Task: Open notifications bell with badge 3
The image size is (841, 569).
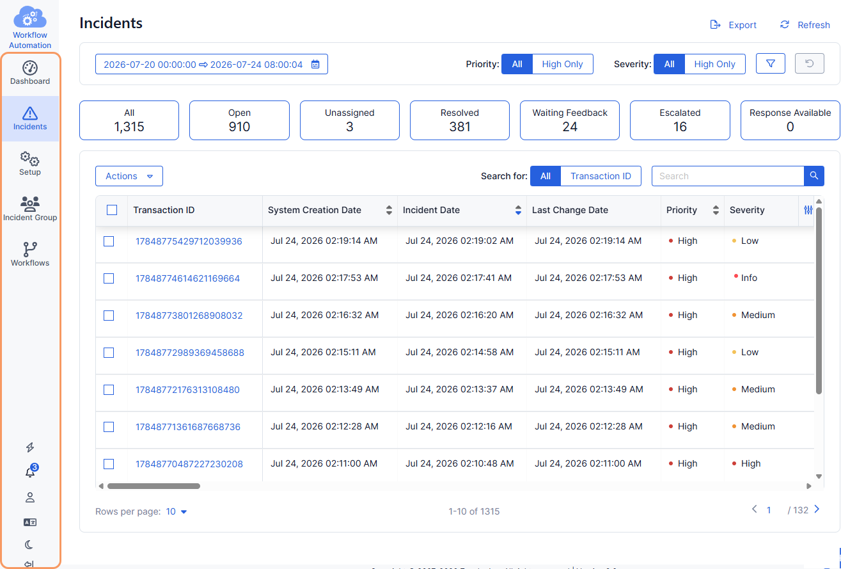Action: coord(30,472)
